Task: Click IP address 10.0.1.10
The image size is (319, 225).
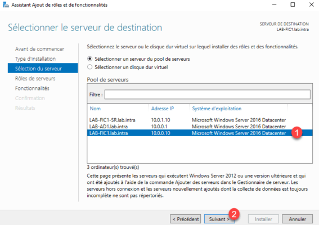Action: click(x=160, y=120)
